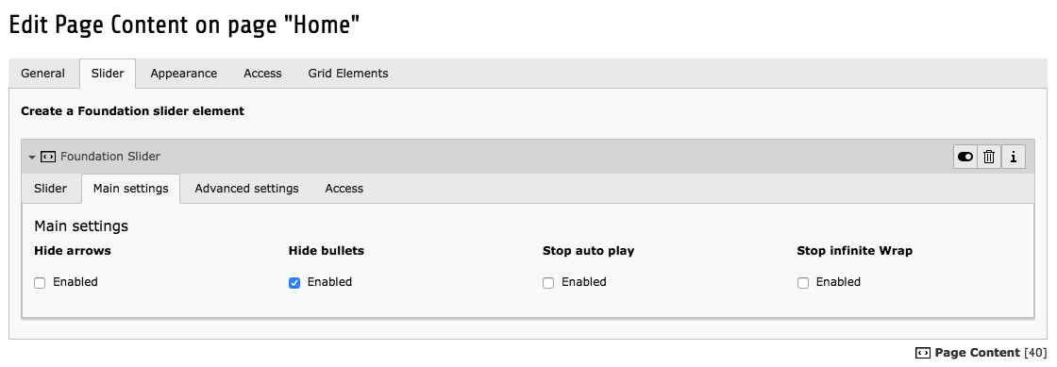Enable the Stop auto play checkbox
This screenshot has height=367, width=1057.
click(548, 283)
